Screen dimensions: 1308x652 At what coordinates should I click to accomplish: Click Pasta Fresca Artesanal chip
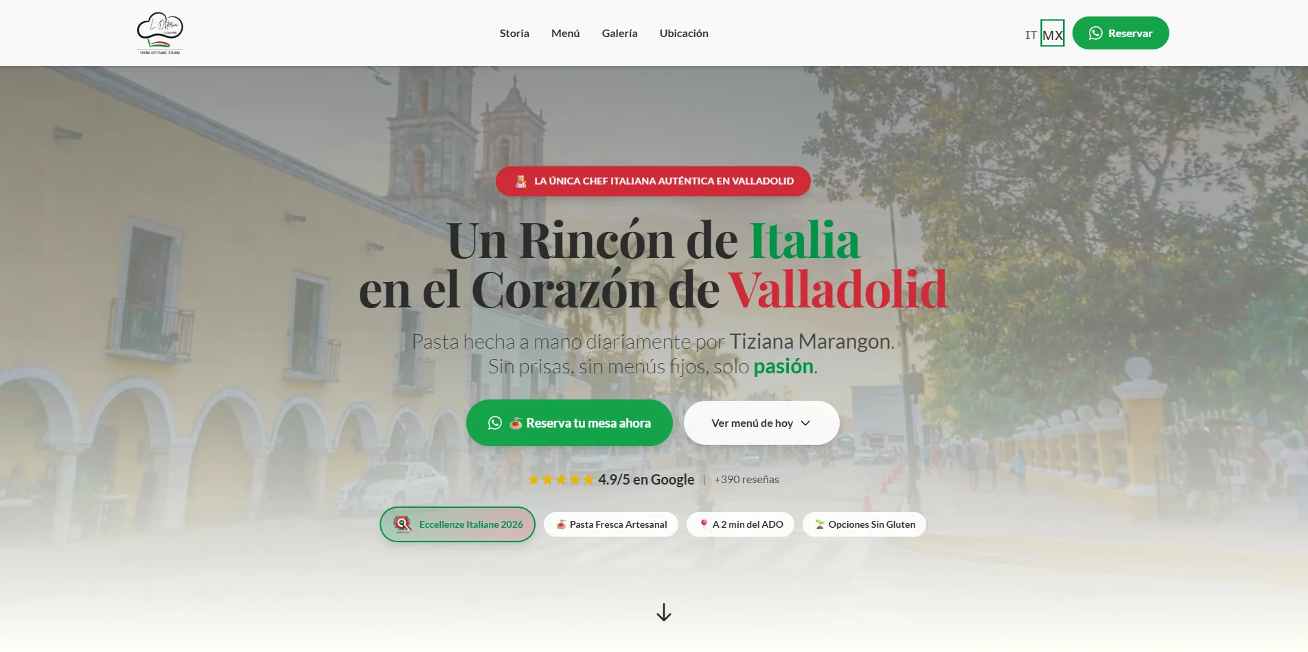point(611,524)
